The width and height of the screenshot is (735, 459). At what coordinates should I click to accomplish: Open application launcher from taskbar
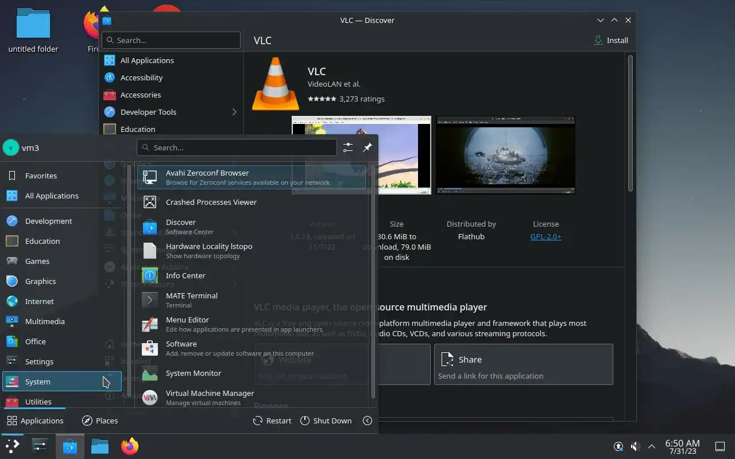[x=13, y=446]
